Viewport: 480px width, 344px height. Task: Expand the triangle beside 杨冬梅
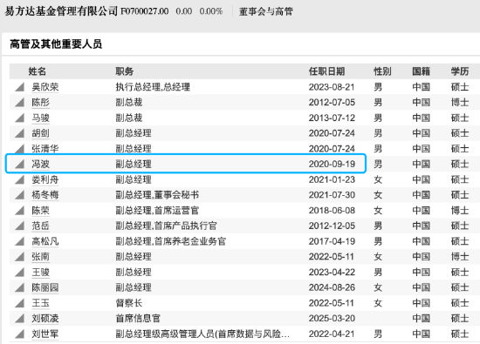(x=19, y=195)
